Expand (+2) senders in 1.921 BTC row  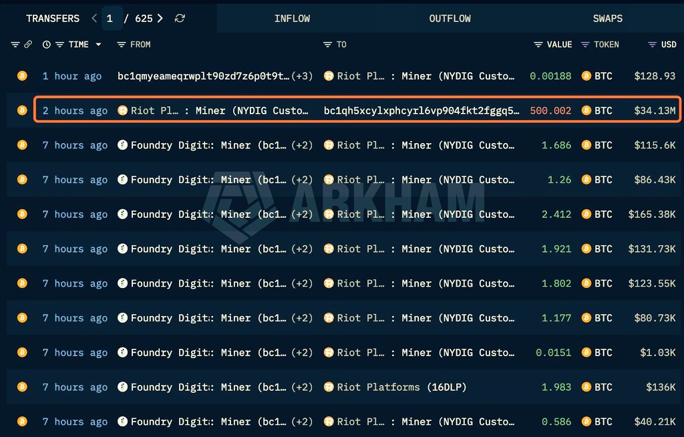(x=302, y=249)
